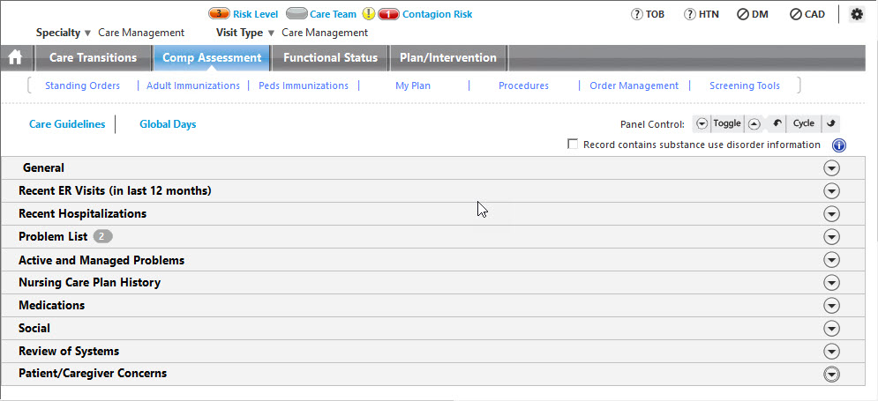878x401 pixels.
Task: Open the Plan/Intervention tab
Action: click(448, 57)
